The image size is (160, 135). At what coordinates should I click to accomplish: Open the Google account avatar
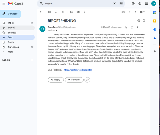(x=154, y=4)
